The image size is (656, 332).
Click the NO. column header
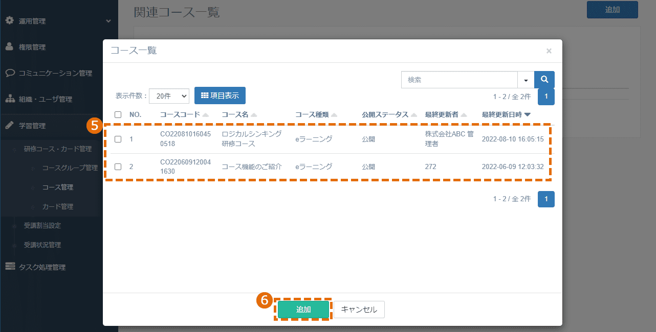(135, 115)
